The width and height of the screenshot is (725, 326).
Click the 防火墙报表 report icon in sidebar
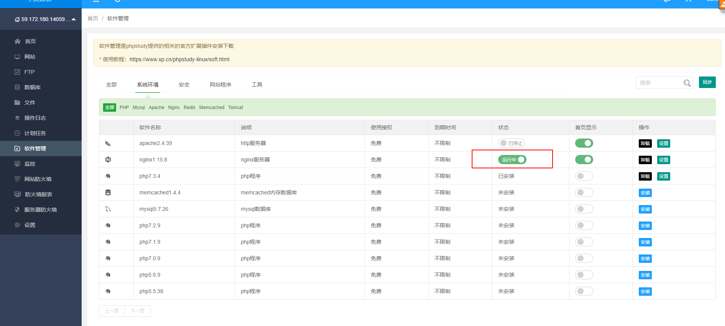click(18, 194)
